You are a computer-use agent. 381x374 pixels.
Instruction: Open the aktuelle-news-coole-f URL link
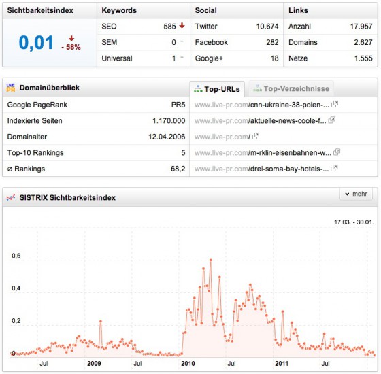(260, 121)
